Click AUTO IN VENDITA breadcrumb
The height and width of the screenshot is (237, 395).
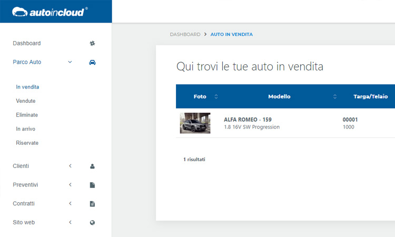232,34
